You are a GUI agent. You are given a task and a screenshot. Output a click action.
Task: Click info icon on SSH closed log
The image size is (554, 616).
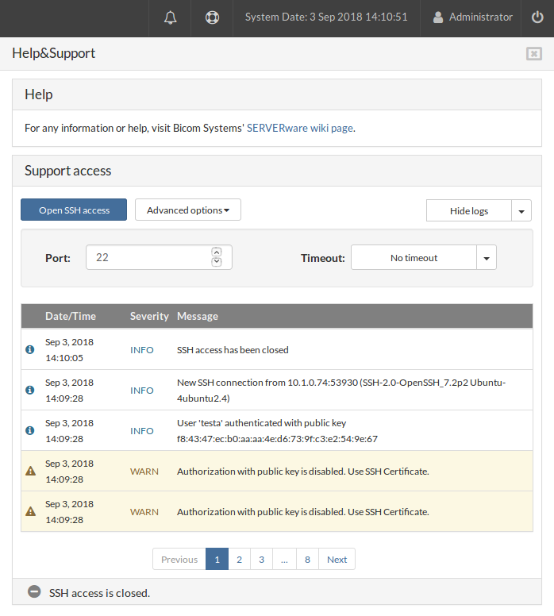point(30,349)
